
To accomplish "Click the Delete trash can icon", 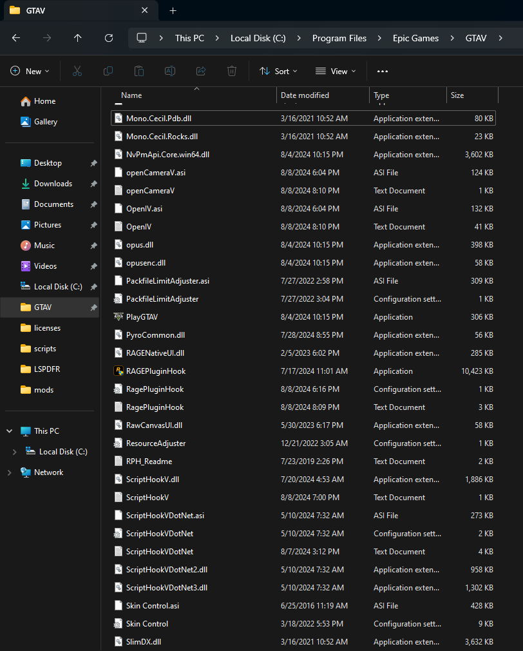I will click(x=232, y=71).
